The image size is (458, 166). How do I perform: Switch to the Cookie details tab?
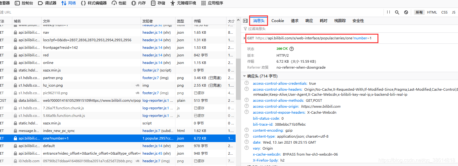click(x=278, y=21)
